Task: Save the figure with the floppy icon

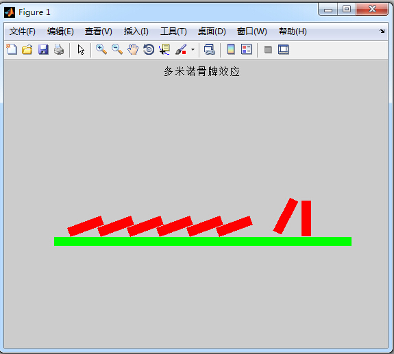Action: (43, 49)
